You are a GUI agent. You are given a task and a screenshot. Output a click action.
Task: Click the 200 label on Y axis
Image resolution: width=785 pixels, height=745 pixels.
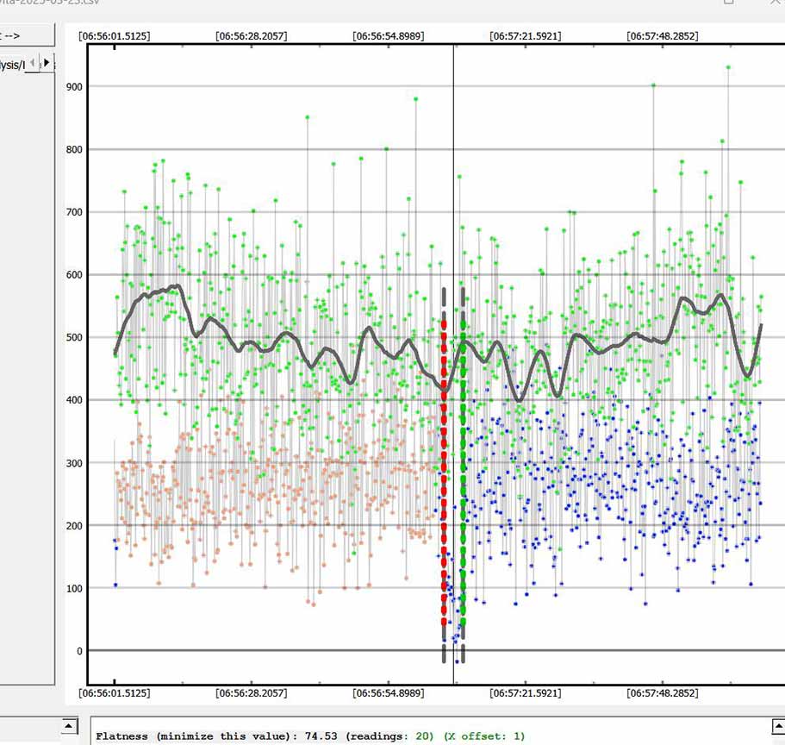pyautogui.click(x=74, y=526)
